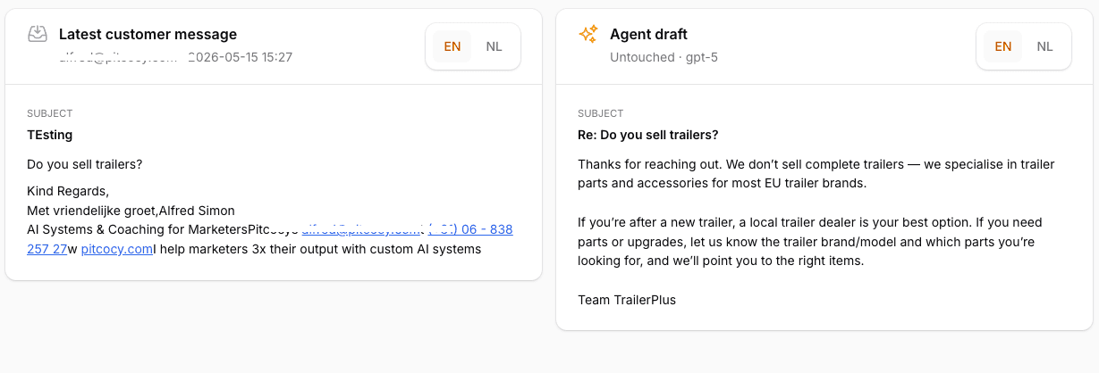Click the Do you sell trailers? message text
This screenshot has height=373, width=1099.
point(85,164)
